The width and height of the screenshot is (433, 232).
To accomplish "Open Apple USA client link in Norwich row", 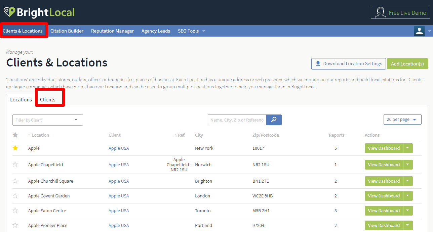I will click(x=119, y=165).
